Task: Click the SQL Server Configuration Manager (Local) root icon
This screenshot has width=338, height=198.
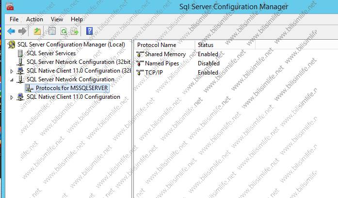Action: coord(12,45)
